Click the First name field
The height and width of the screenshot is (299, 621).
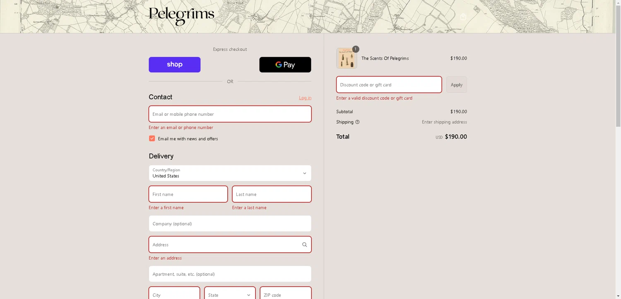(x=188, y=194)
